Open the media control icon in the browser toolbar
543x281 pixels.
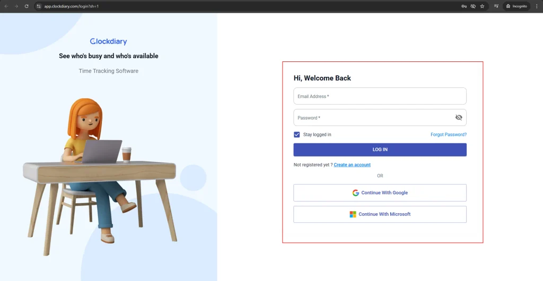[496, 6]
